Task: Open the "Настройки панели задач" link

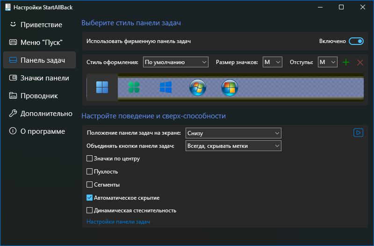Action: (x=118, y=222)
